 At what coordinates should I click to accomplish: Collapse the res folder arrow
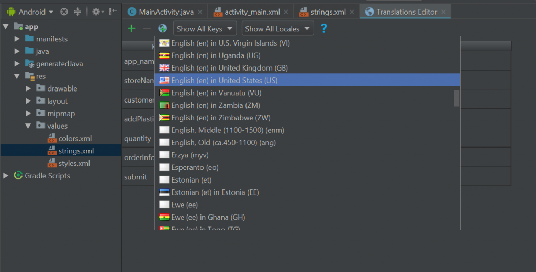point(17,76)
